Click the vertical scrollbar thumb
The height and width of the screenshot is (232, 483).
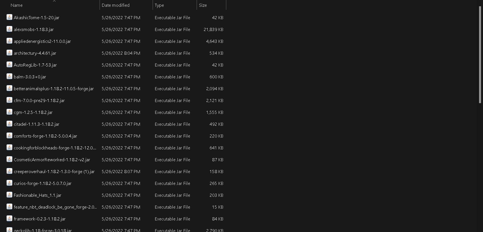(480, 55)
